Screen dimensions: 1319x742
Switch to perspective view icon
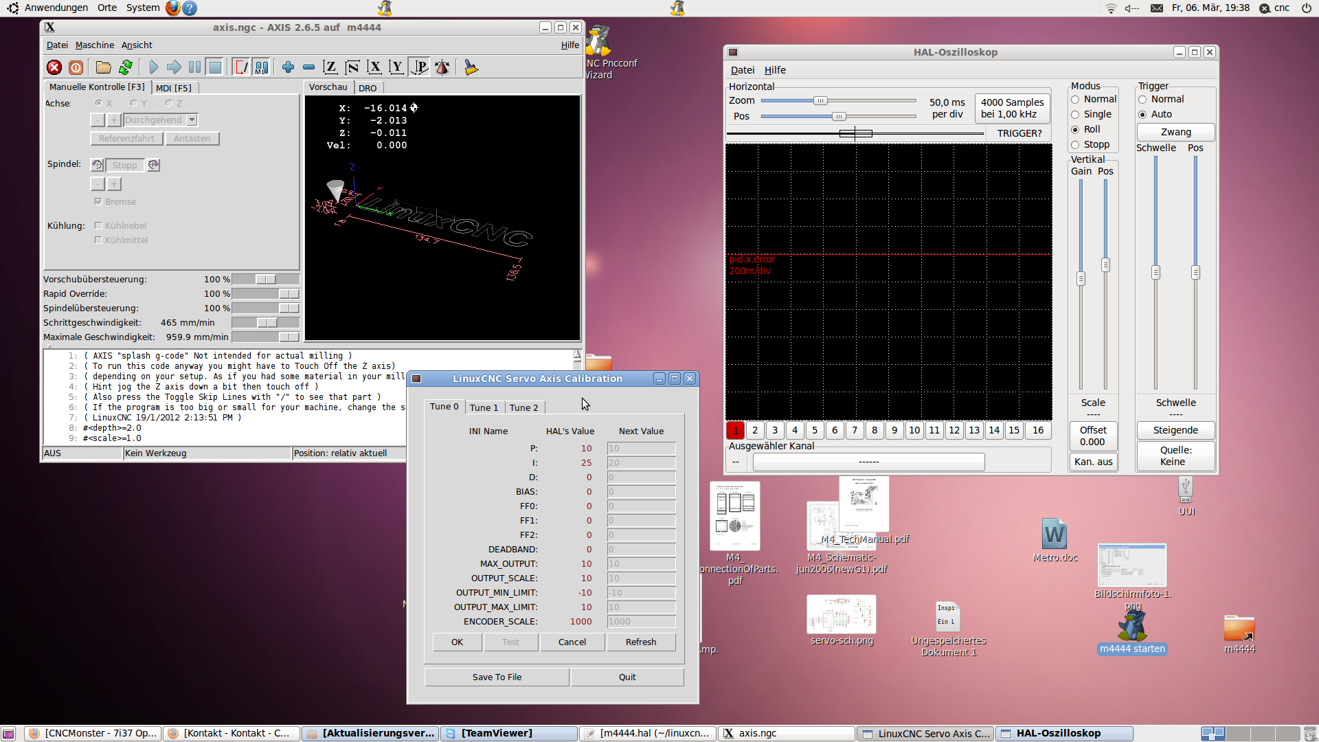coord(420,67)
